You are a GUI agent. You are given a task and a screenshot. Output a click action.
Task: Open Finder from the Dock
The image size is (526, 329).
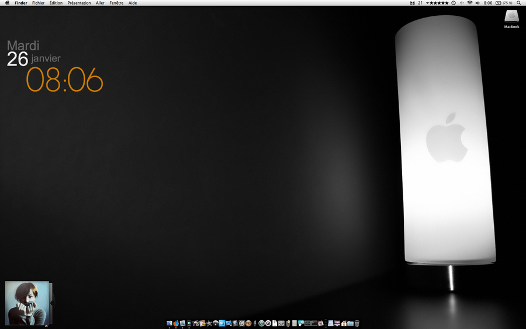169,323
